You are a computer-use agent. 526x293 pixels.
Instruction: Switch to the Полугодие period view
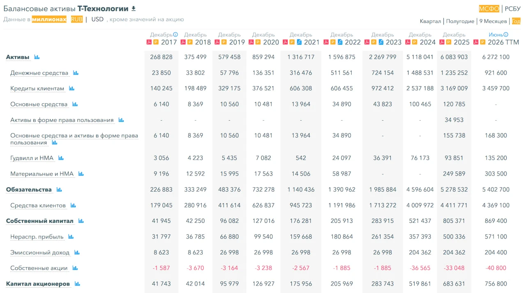click(460, 21)
